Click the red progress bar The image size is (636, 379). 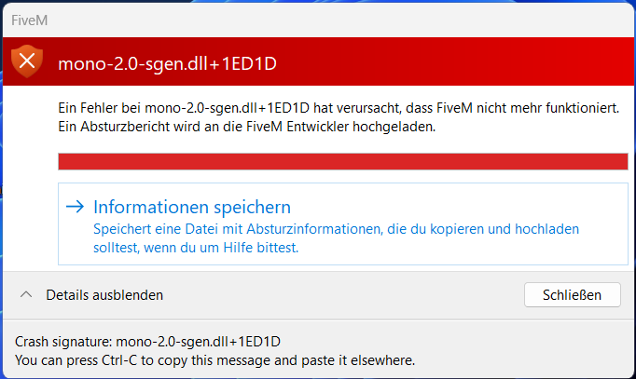point(342,162)
